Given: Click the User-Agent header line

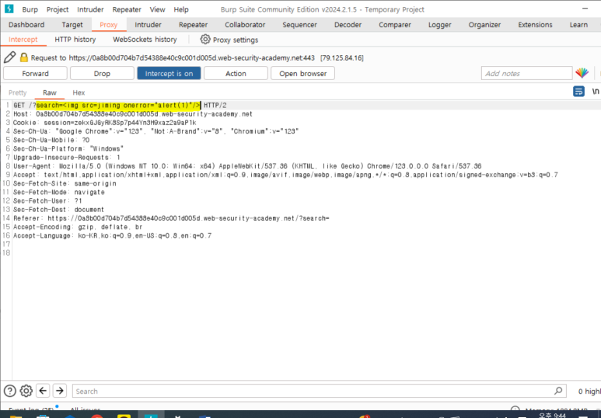Looking at the screenshot, I should point(247,166).
